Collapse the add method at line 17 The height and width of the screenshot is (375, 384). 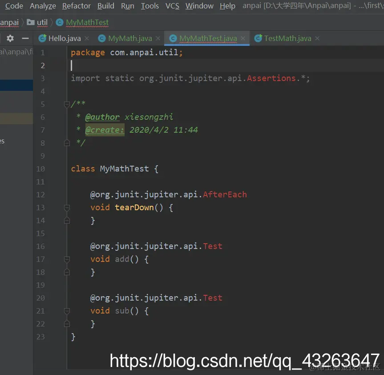tap(67, 259)
